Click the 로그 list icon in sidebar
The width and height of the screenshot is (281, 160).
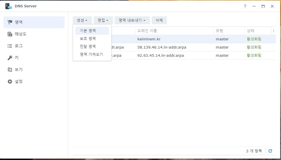[10, 46]
